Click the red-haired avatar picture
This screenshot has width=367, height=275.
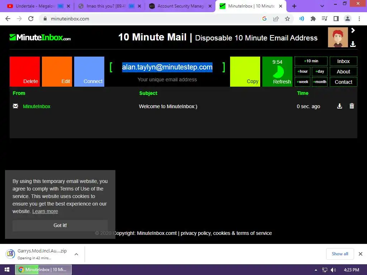338,37
